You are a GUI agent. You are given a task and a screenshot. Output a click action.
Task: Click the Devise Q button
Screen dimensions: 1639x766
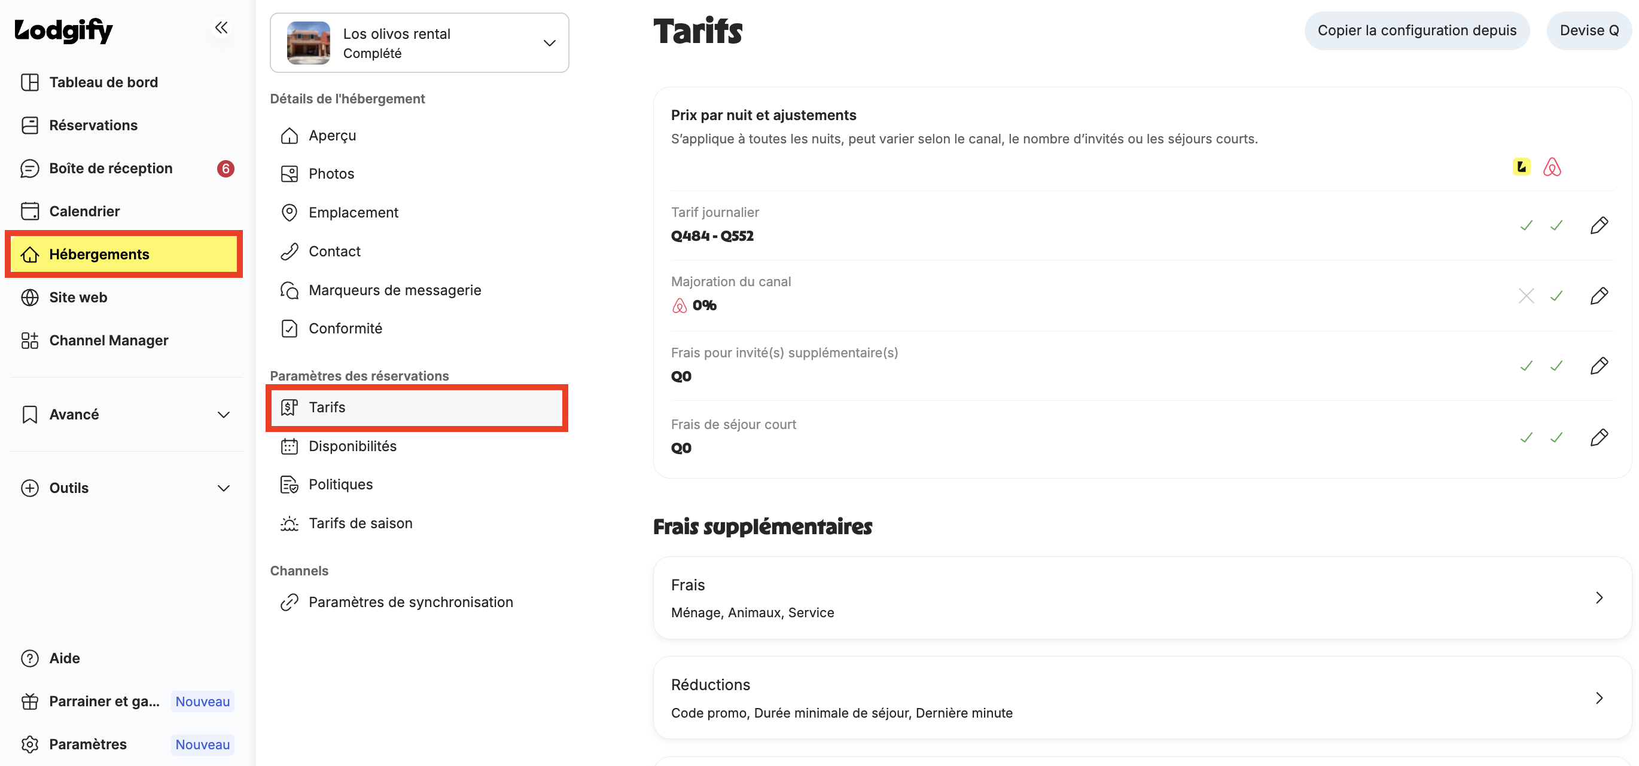1589,30
